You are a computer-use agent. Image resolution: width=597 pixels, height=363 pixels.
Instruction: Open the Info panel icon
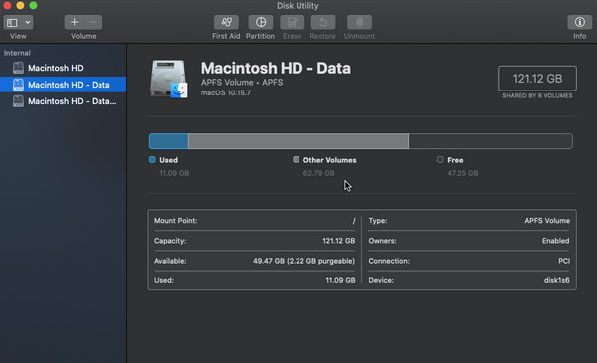[579, 23]
